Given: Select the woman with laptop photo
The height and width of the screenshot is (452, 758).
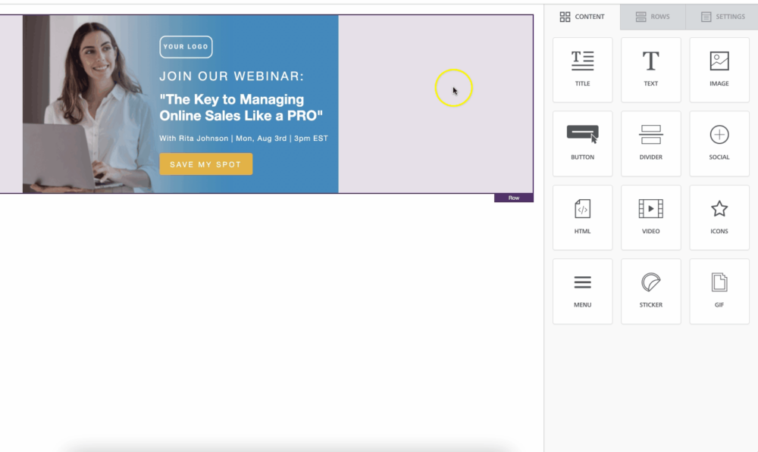Looking at the screenshot, I should (87, 106).
